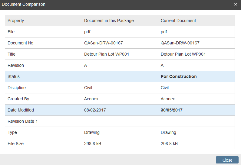Click the Date Modified row label
The width and height of the screenshot is (241, 165).
click(21, 110)
